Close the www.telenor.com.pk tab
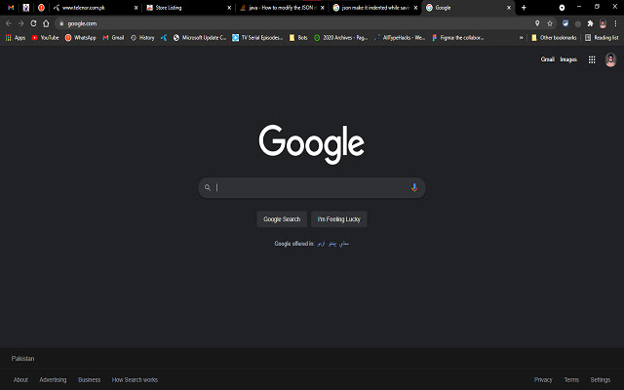The image size is (624, 390). coord(136,8)
